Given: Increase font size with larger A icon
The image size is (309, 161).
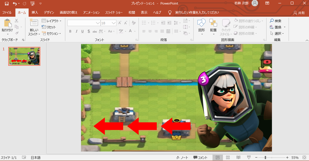Looking at the screenshot, I should click(120, 23).
